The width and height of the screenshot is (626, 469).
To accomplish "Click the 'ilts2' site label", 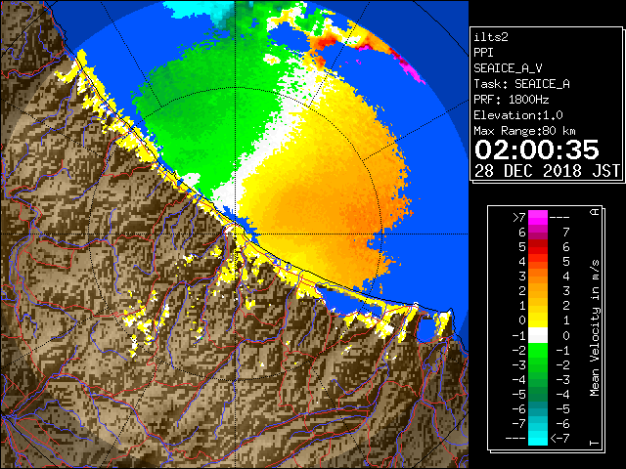I will point(491,37).
